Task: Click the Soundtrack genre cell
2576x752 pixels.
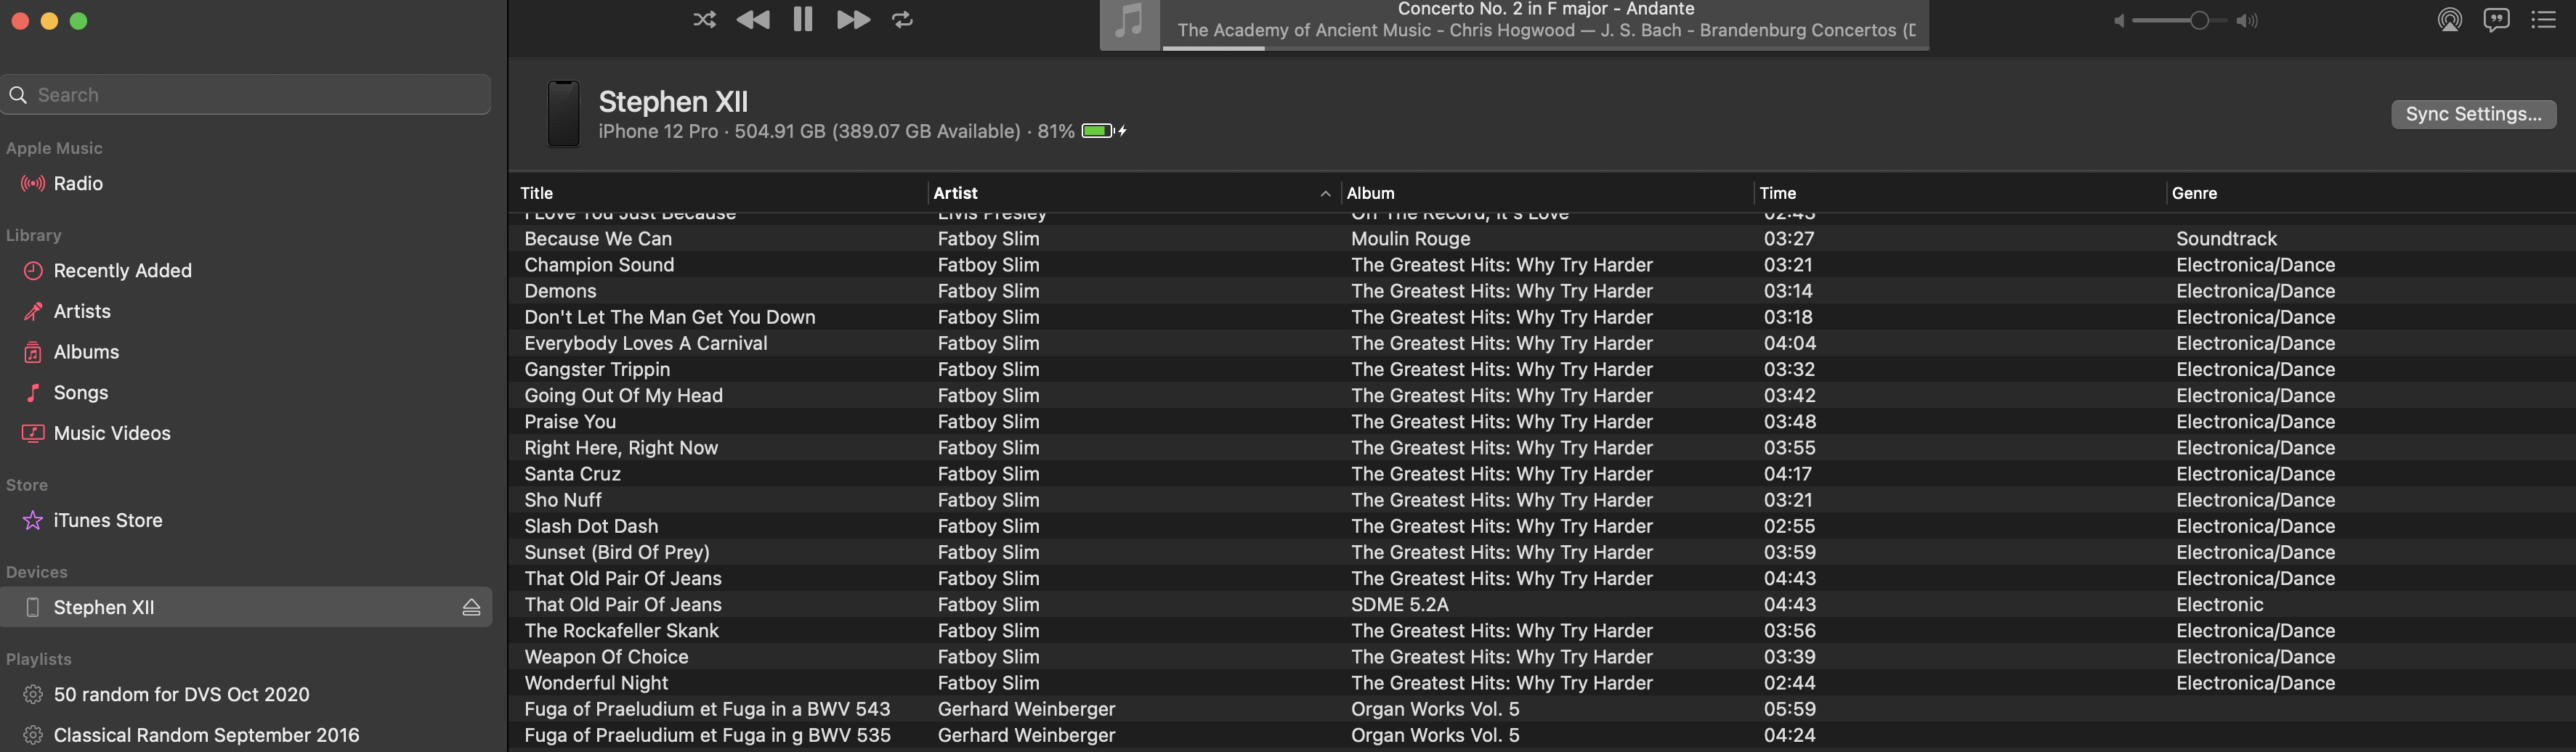Action: point(2226,239)
